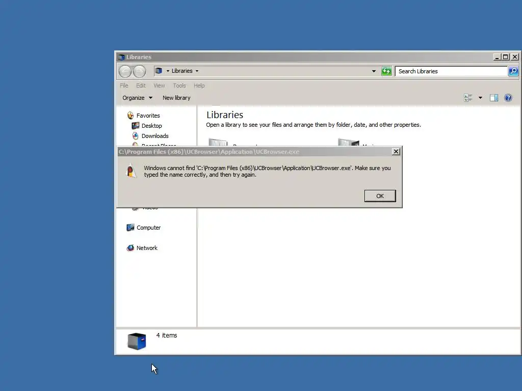This screenshot has width=522, height=391.
Task: Close the UCBrowser.exe error dialog
Action: pos(396,152)
